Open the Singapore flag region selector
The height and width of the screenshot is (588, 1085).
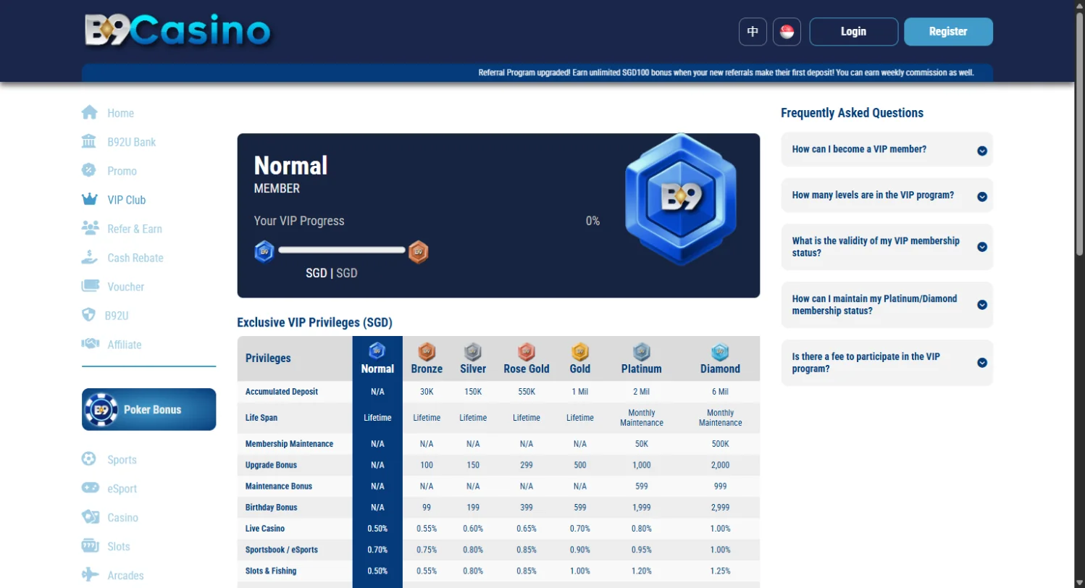(x=787, y=32)
